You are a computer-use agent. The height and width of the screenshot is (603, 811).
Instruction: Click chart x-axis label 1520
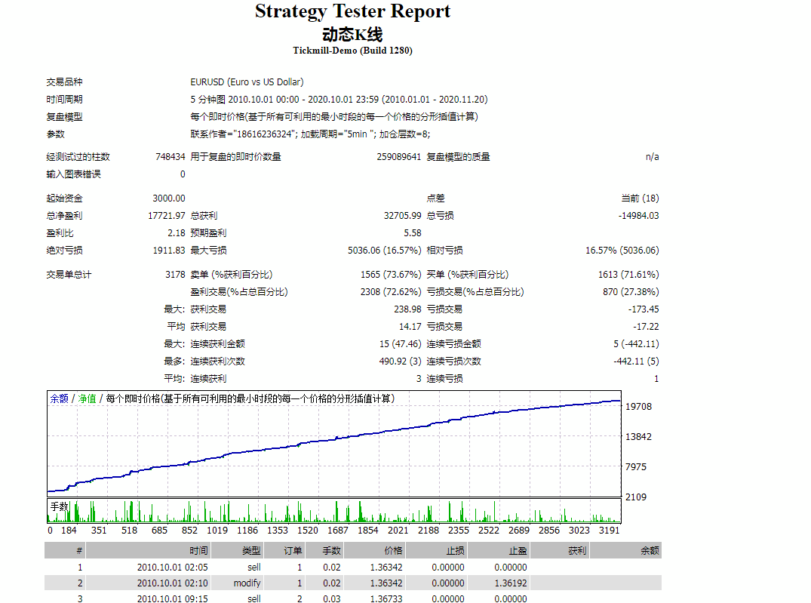(x=308, y=531)
